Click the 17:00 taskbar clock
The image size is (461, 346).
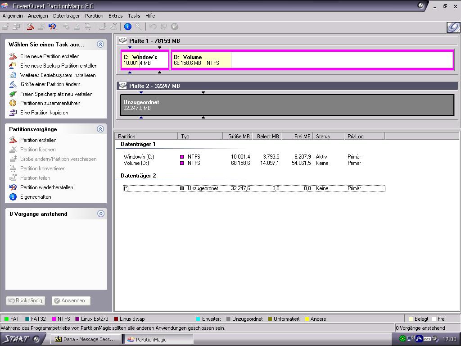click(x=449, y=339)
